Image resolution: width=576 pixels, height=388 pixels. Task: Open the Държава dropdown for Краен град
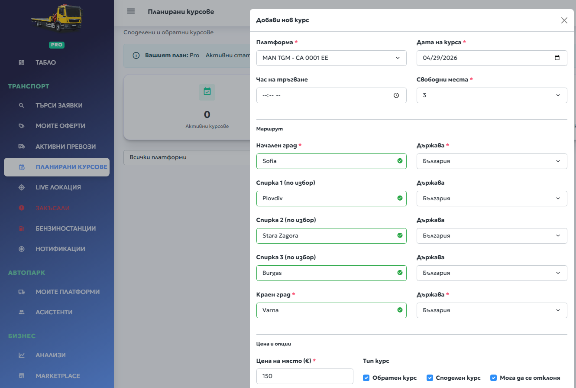click(x=492, y=310)
